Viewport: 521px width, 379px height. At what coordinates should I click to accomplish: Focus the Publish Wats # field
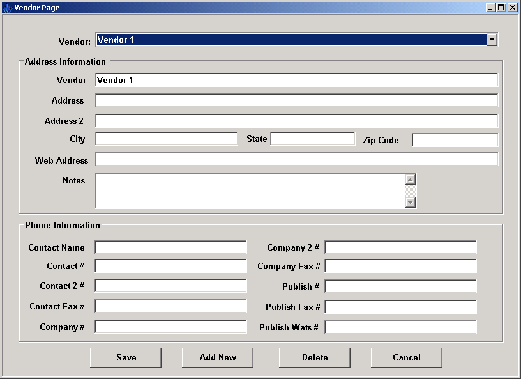(400, 327)
